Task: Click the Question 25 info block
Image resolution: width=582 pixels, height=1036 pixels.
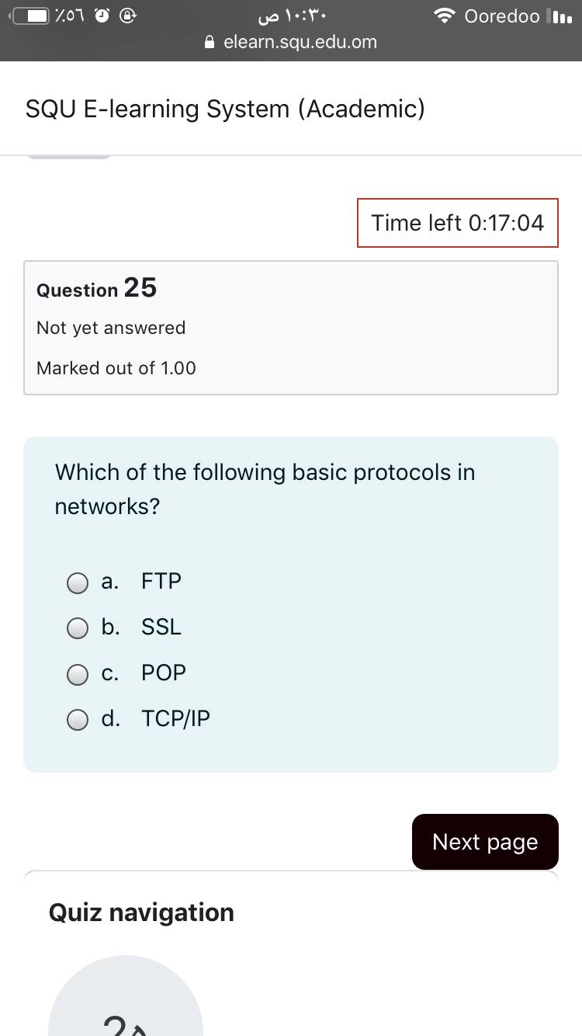Action: [x=291, y=328]
